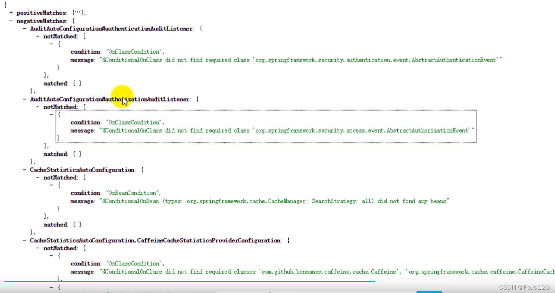The image size is (555, 293).
Task: Collapse the negativeMatches node using its minus sign
Action: 11,21
